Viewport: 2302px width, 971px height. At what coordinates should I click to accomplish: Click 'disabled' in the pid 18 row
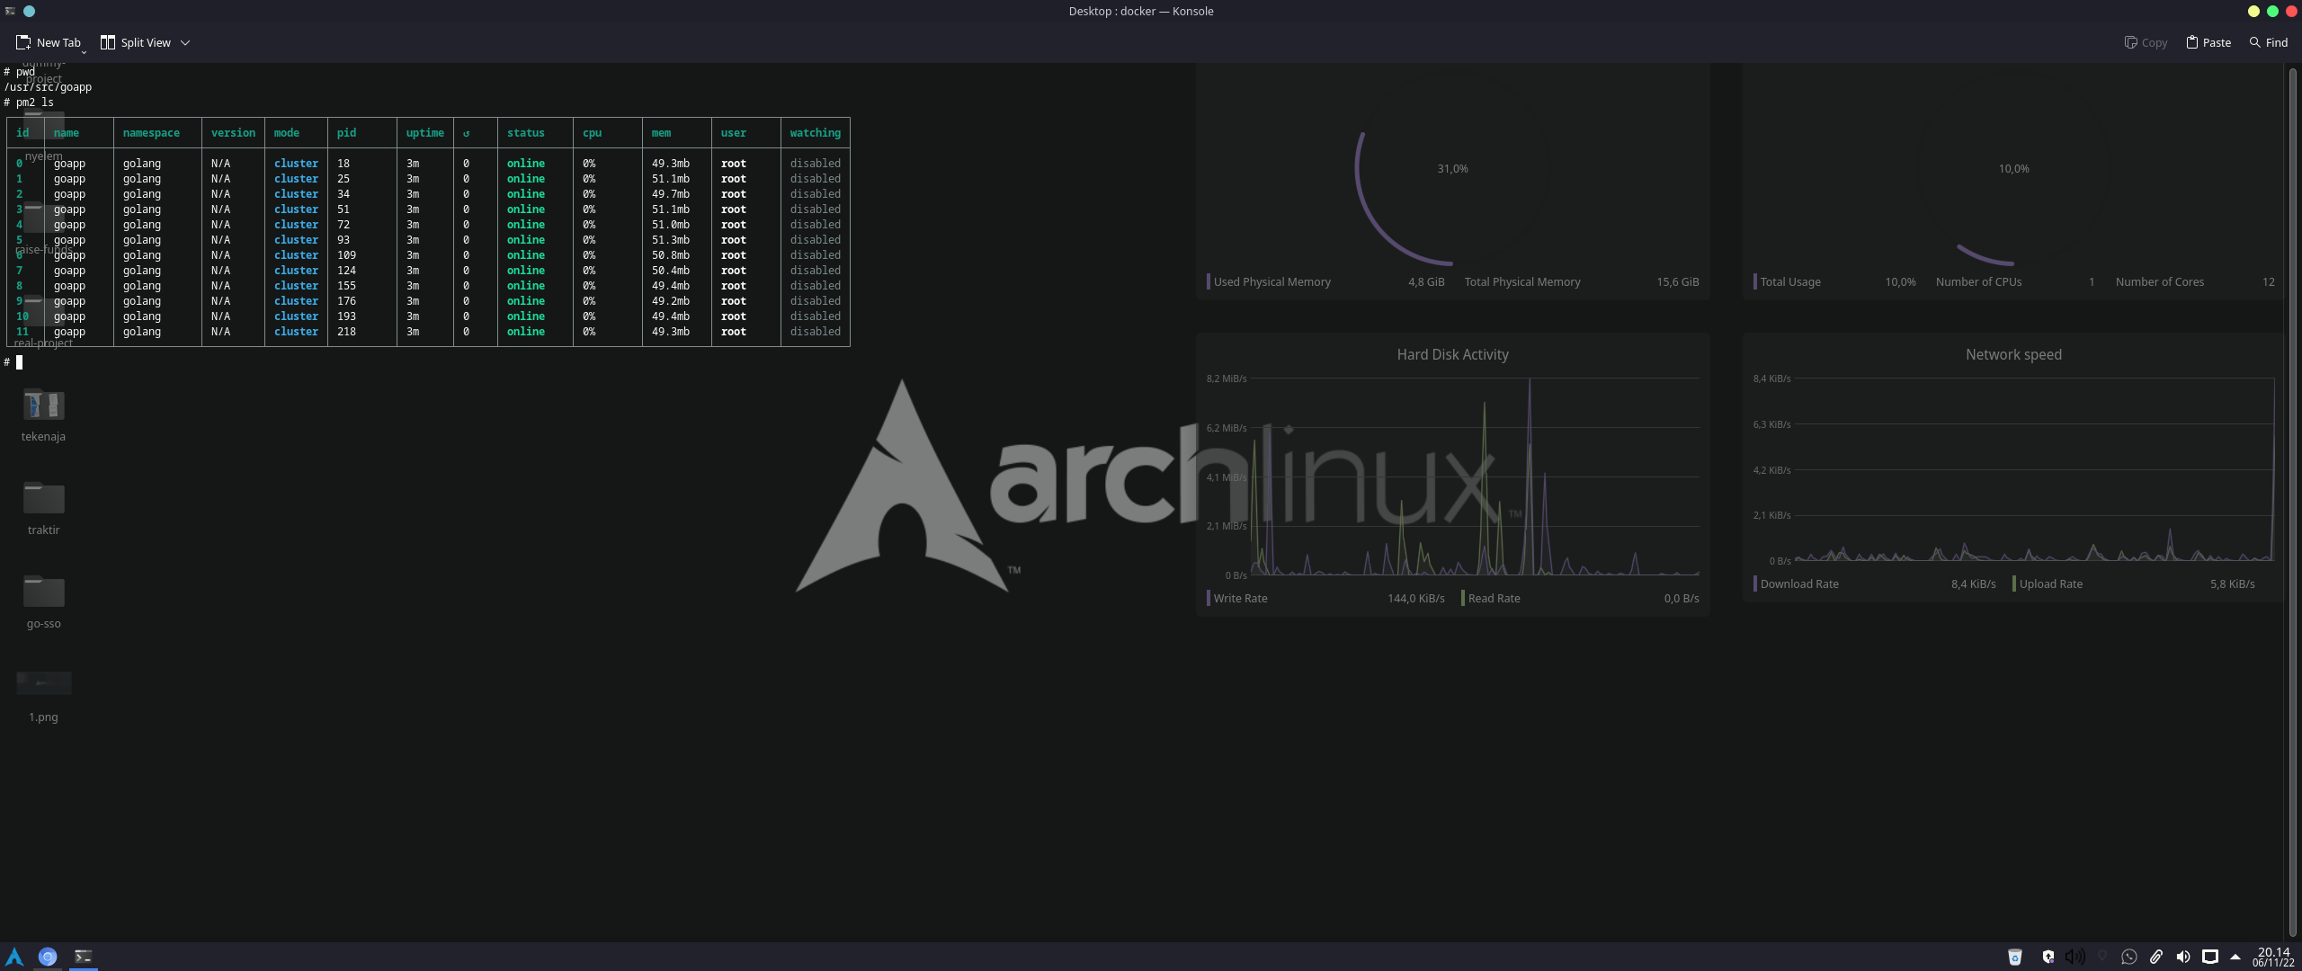(x=815, y=164)
